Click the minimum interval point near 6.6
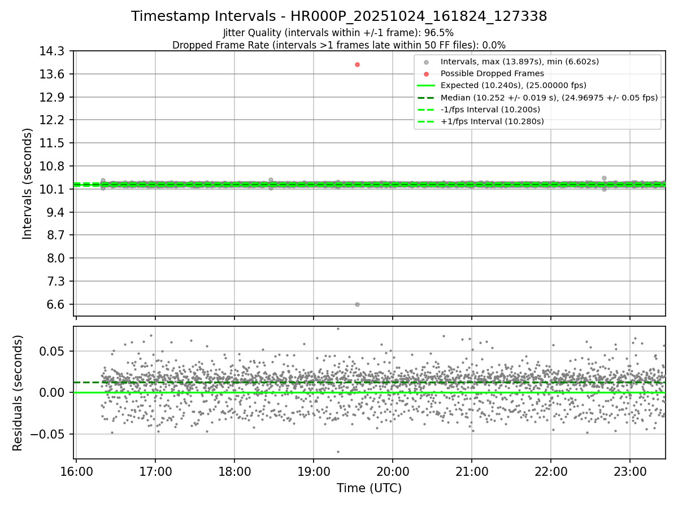678x508 pixels. (357, 304)
